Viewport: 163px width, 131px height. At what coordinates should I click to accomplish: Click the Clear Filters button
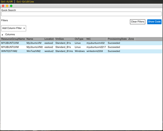pos(138,22)
